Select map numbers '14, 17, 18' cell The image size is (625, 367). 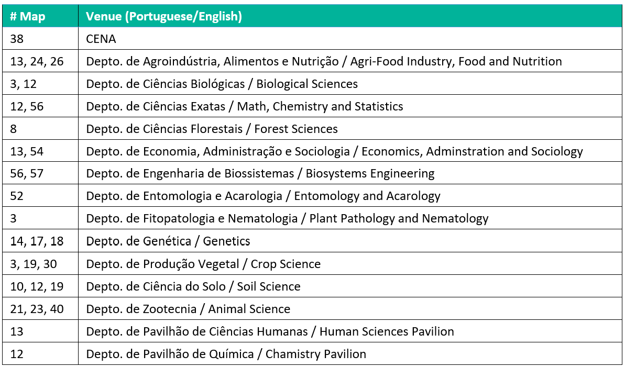pos(37,241)
